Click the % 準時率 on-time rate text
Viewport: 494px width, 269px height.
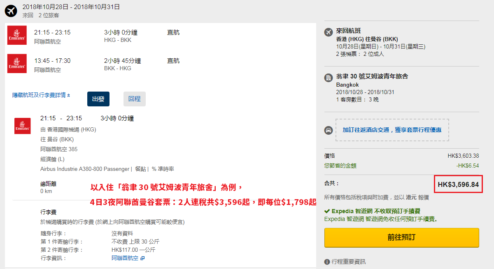point(163,169)
